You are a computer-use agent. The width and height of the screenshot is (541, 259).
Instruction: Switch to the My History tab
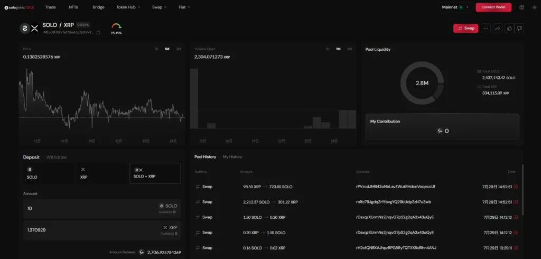[x=232, y=157]
